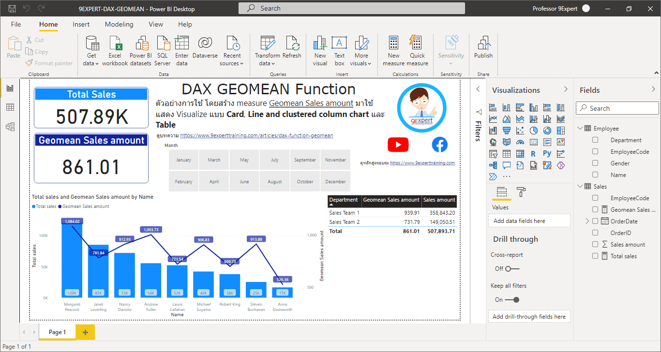
Task: Open the Format pane icon
Action: [521, 191]
